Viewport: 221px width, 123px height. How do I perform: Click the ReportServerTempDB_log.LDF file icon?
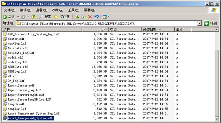(x=5, y=99)
